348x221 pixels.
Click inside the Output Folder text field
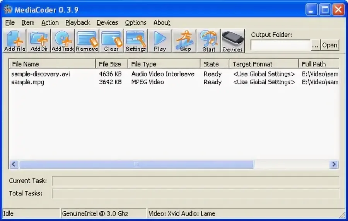[x=280, y=45]
